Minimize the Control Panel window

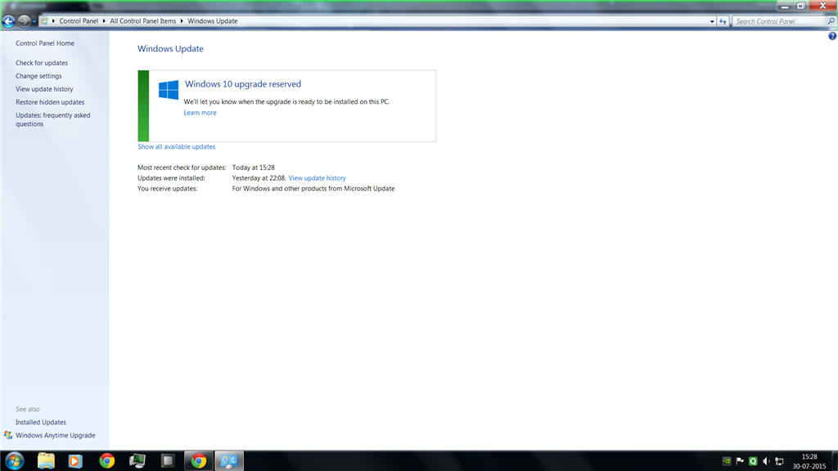785,6
